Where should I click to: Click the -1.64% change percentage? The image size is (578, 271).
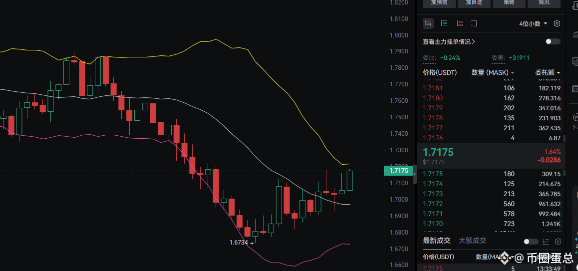[551, 152]
